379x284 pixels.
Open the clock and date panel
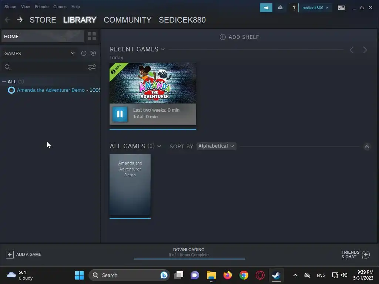[363, 275]
